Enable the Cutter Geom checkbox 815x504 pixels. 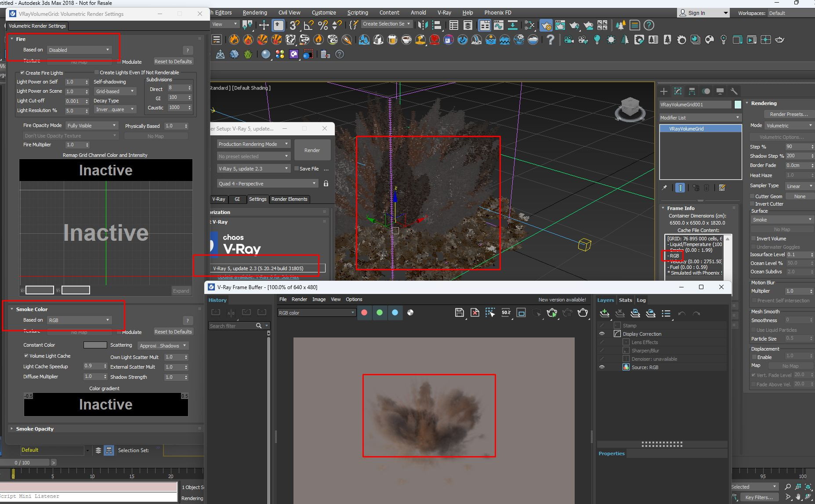pos(752,196)
